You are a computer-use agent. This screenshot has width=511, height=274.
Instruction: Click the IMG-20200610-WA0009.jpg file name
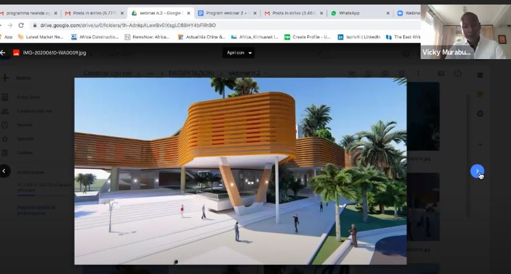point(55,53)
